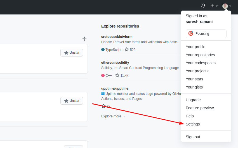Viewport: 238px width, 148px height.
Task: Click the C++ language color dot
Action: tap(103, 75)
